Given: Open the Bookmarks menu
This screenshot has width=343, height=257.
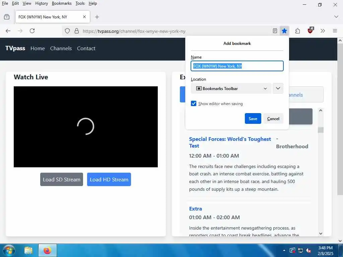Looking at the screenshot, I should pos(62,3).
